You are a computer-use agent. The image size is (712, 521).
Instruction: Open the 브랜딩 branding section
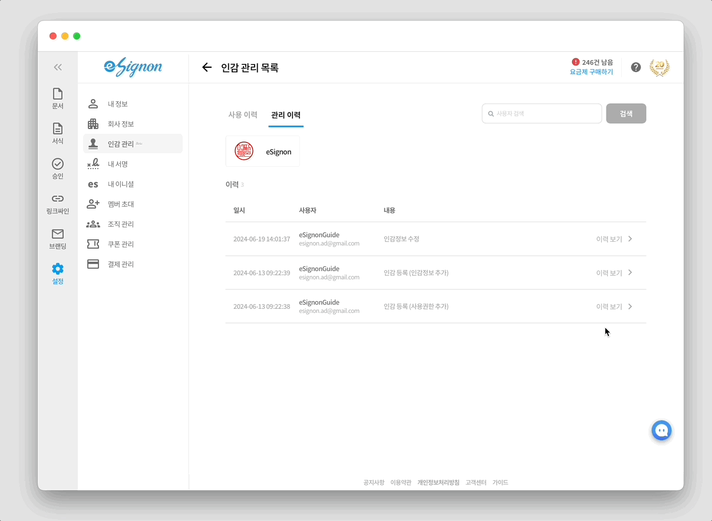[58, 239]
